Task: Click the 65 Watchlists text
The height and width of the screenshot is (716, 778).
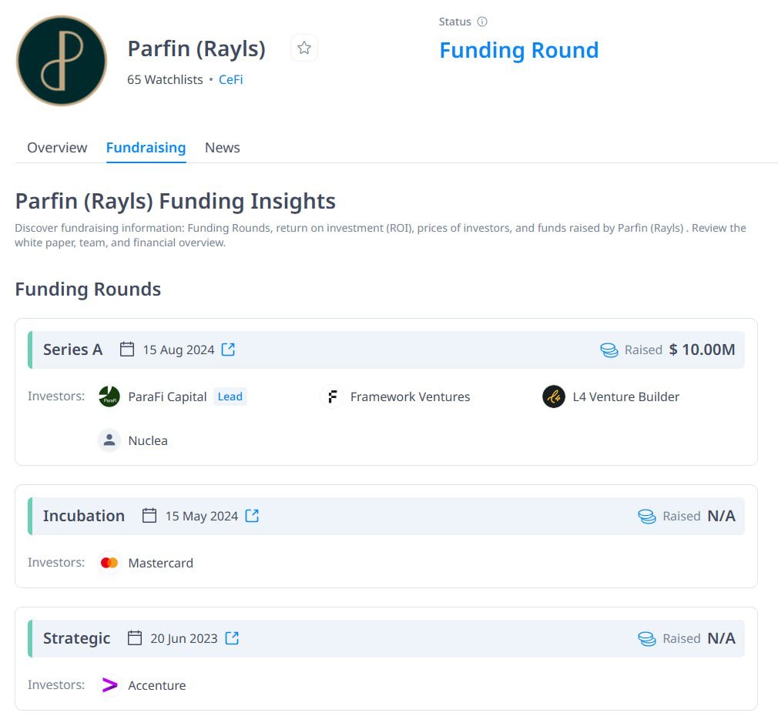Action: tap(165, 79)
